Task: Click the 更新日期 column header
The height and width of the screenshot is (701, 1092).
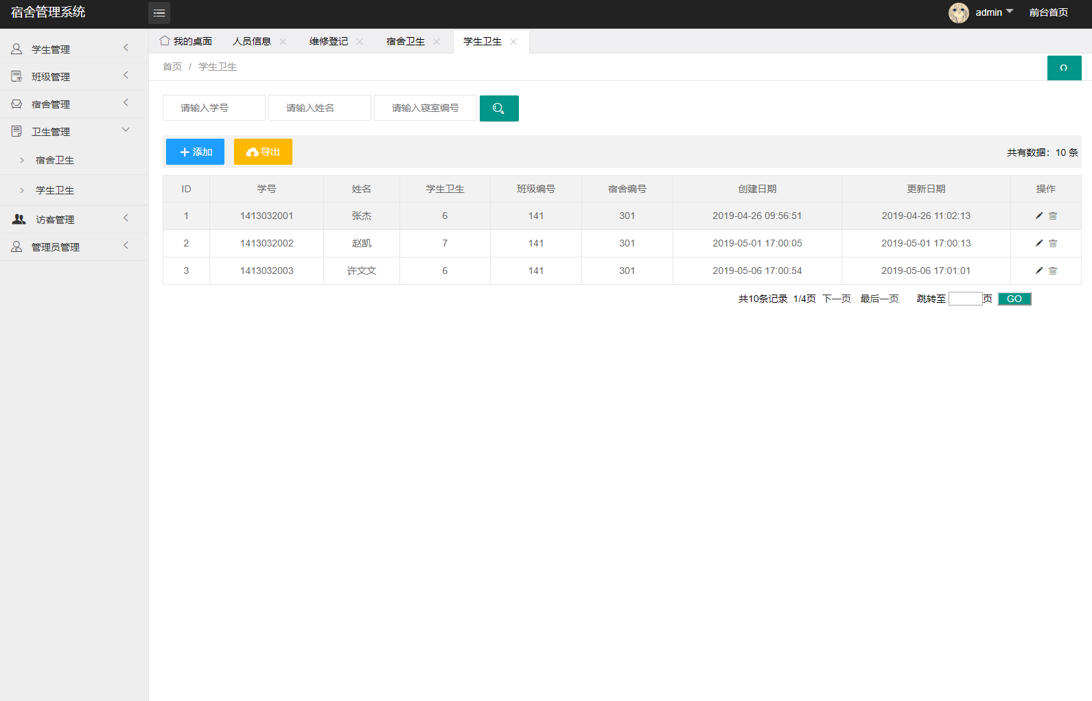Action: tap(926, 189)
